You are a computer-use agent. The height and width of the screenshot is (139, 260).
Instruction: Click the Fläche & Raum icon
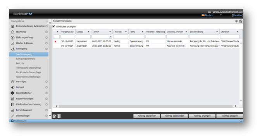(x=12, y=43)
